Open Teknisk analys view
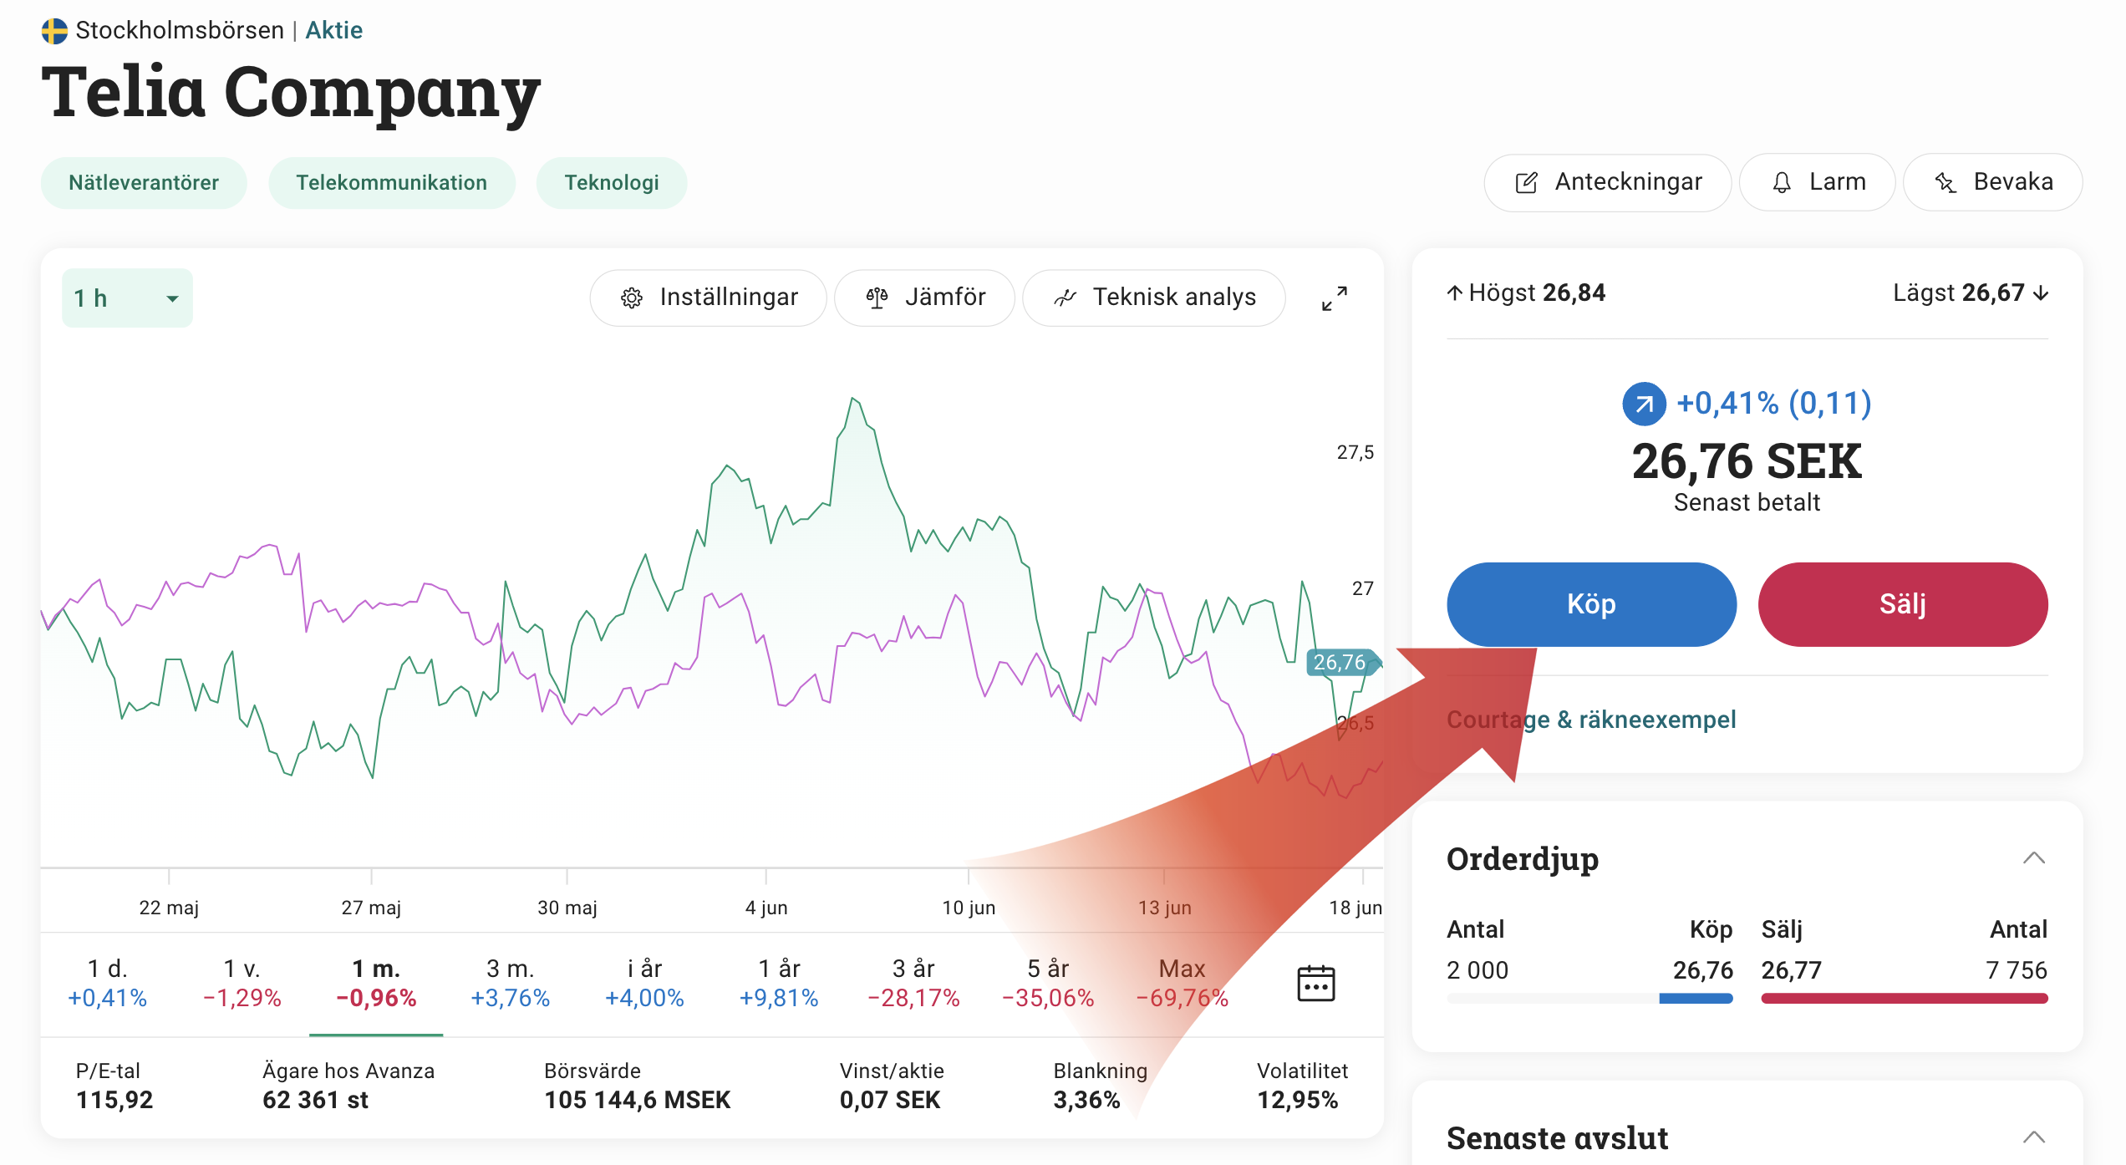 (1154, 298)
